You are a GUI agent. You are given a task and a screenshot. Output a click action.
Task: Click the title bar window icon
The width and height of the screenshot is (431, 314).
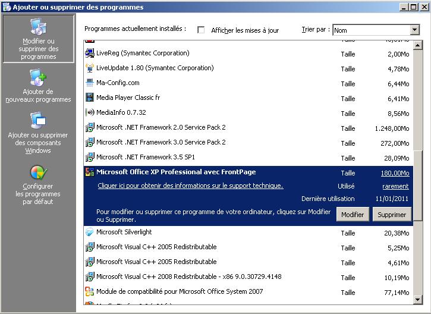click(x=7, y=7)
